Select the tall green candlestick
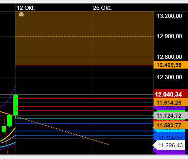This screenshot has height=159, width=188. pos(16,105)
